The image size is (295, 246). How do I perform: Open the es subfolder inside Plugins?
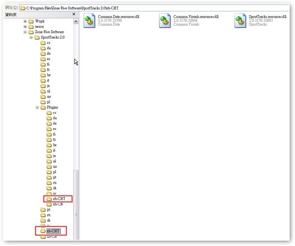click(51, 129)
